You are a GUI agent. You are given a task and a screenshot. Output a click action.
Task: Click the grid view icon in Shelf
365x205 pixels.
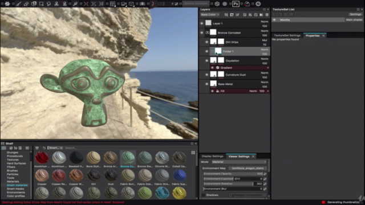(x=193, y=153)
